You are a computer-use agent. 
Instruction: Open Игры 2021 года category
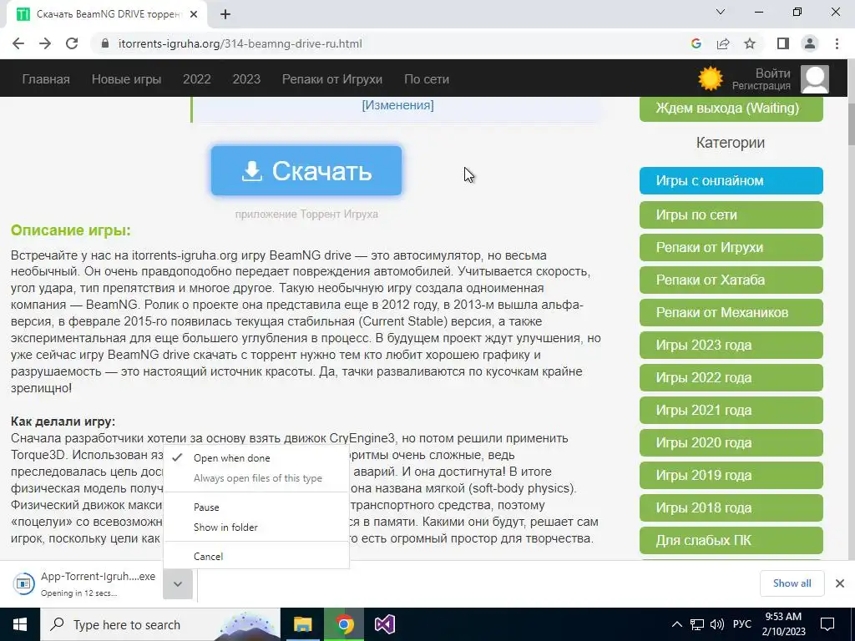[x=731, y=410]
